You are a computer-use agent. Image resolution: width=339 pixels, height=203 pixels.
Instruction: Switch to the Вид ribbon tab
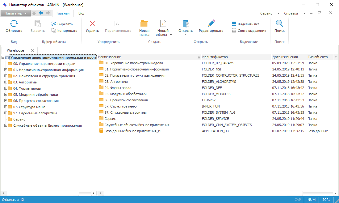coord(81,13)
